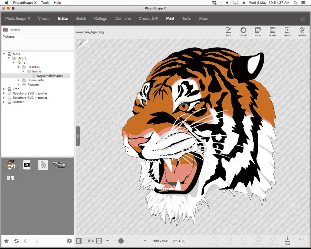Expand the Downloads folder node
The width and height of the screenshot is (311, 249).
point(18,80)
